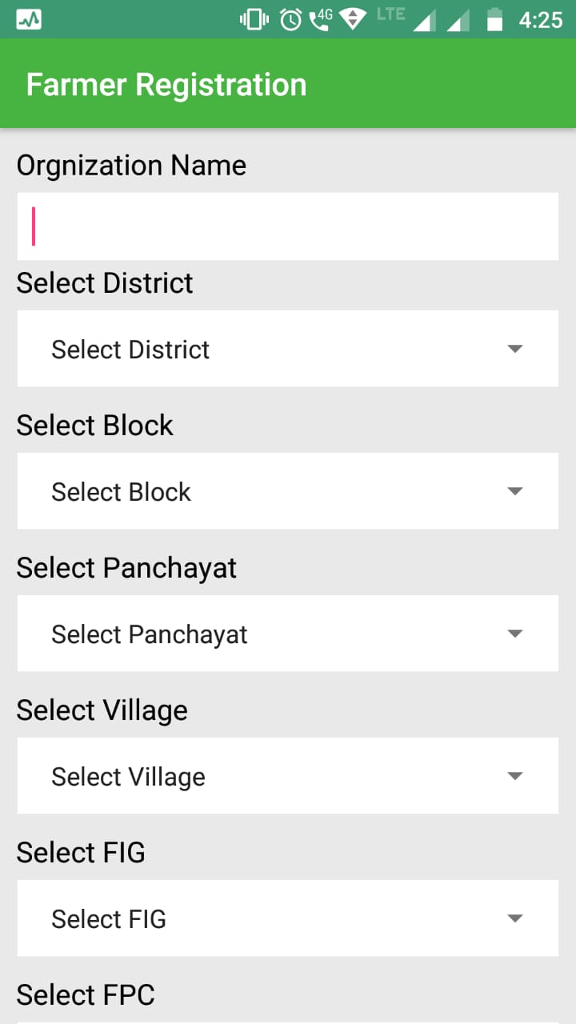576x1024 pixels.
Task: Tap the Farmer Registration title
Action: point(166,84)
